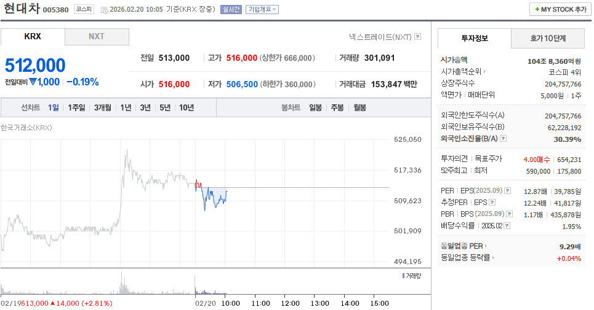This screenshot has height=310, width=594.
Task: Click the 실시간 badge button
Action: point(231,9)
